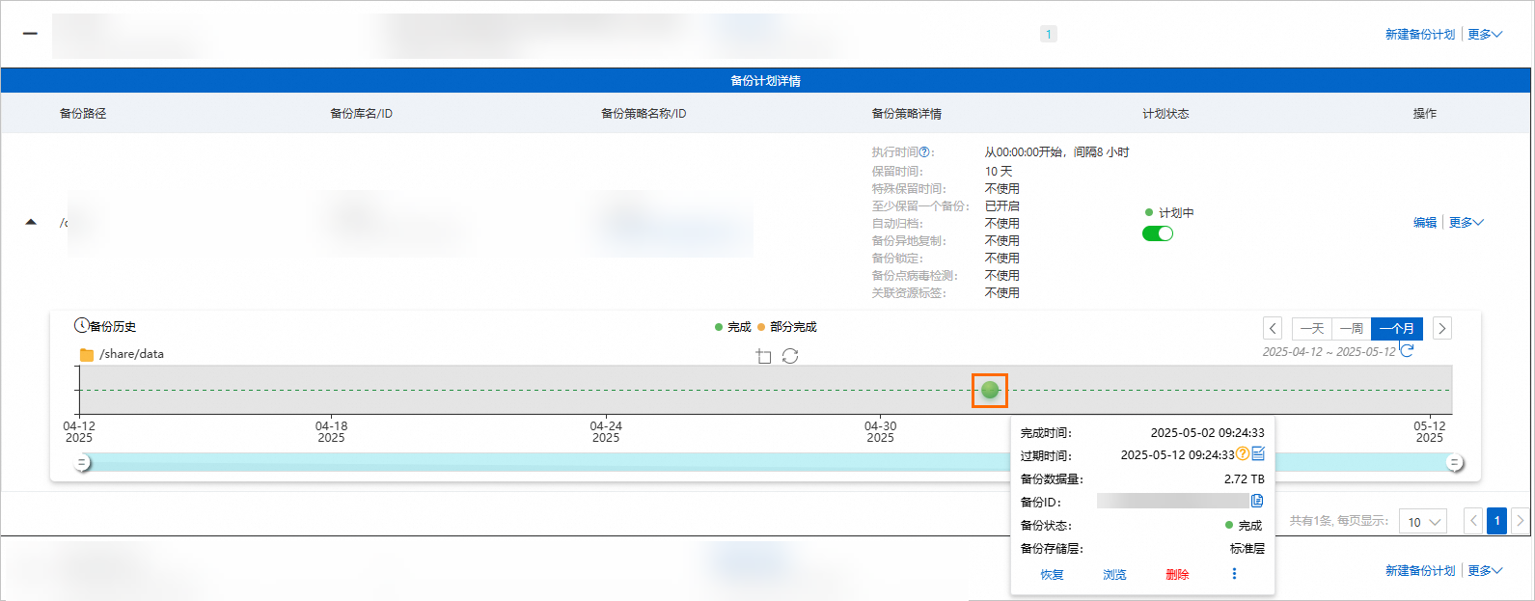Click 删除 in the backup popup

[x=1177, y=574]
